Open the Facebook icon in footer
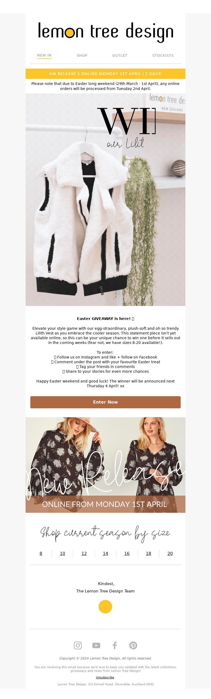 pyautogui.click(x=115, y=645)
